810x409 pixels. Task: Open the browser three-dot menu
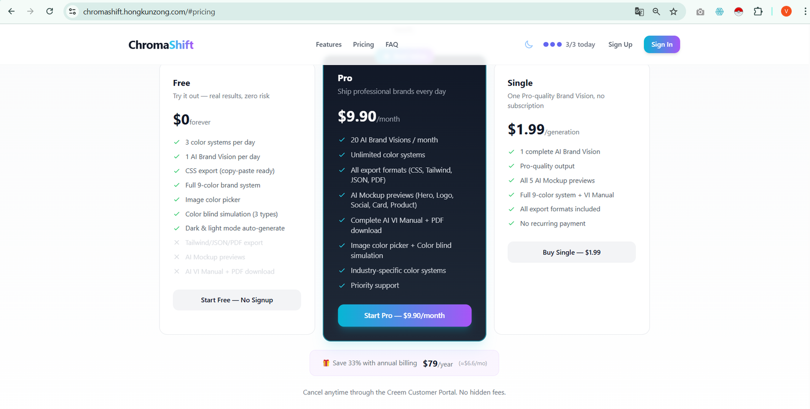(x=805, y=12)
